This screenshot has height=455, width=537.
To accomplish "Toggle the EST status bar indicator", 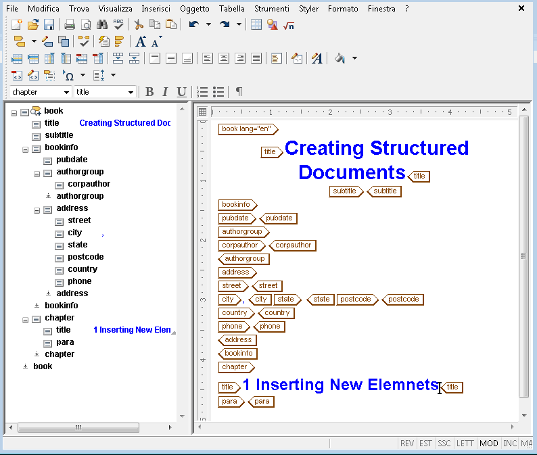I will pos(425,444).
